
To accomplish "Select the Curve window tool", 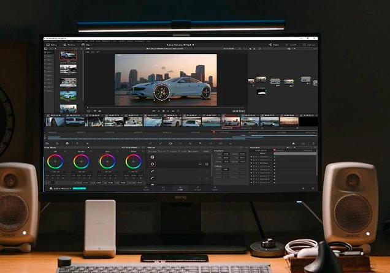I will [152, 179].
